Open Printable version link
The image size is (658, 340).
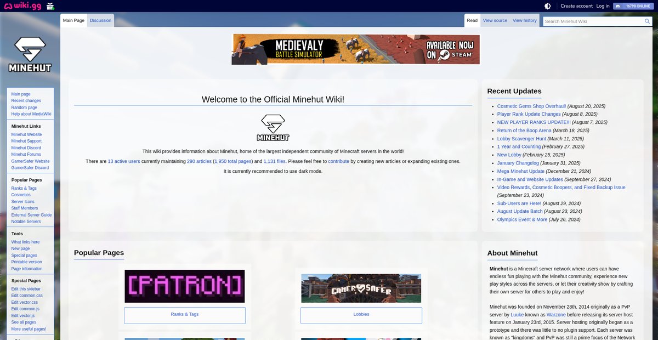click(27, 262)
